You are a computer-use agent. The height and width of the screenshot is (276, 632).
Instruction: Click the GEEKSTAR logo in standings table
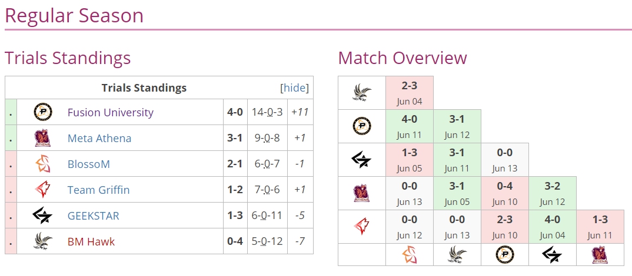point(43,216)
